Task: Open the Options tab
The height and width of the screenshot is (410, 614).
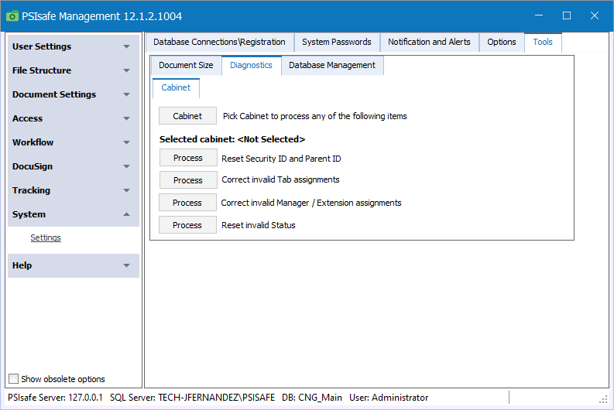Action: (x=502, y=42)
